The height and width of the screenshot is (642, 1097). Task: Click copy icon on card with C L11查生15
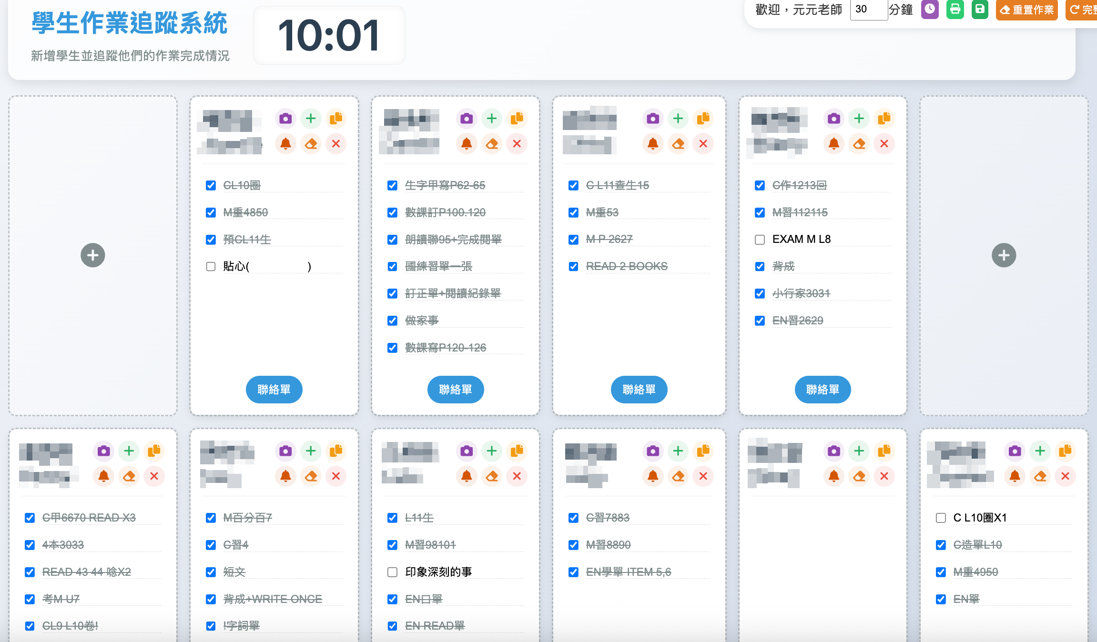coord(703,119)
